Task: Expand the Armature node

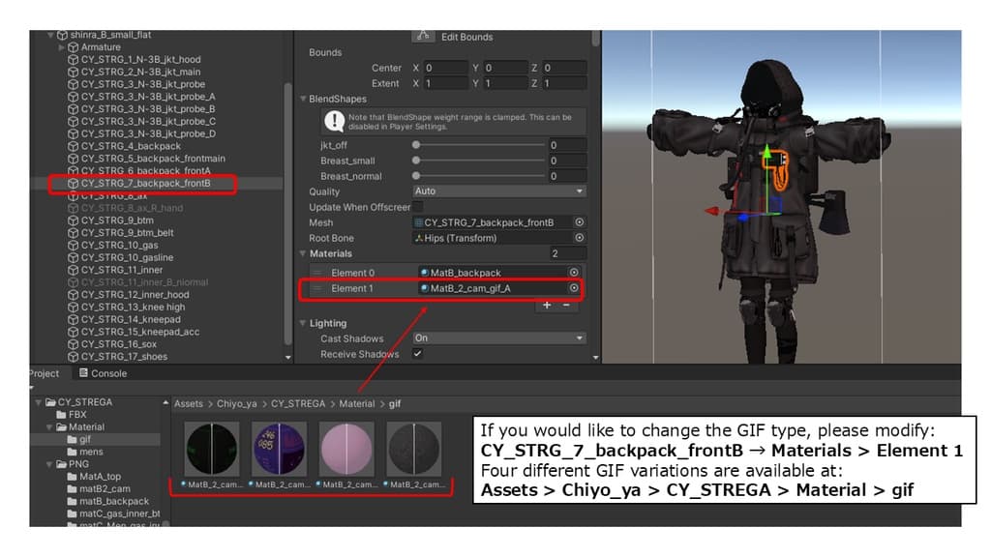Action: (62, 47)
